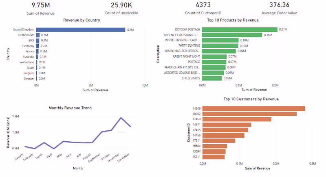Click the France revenue bar
The width and height of the screenshot is (326, 177).
point(37,51)
